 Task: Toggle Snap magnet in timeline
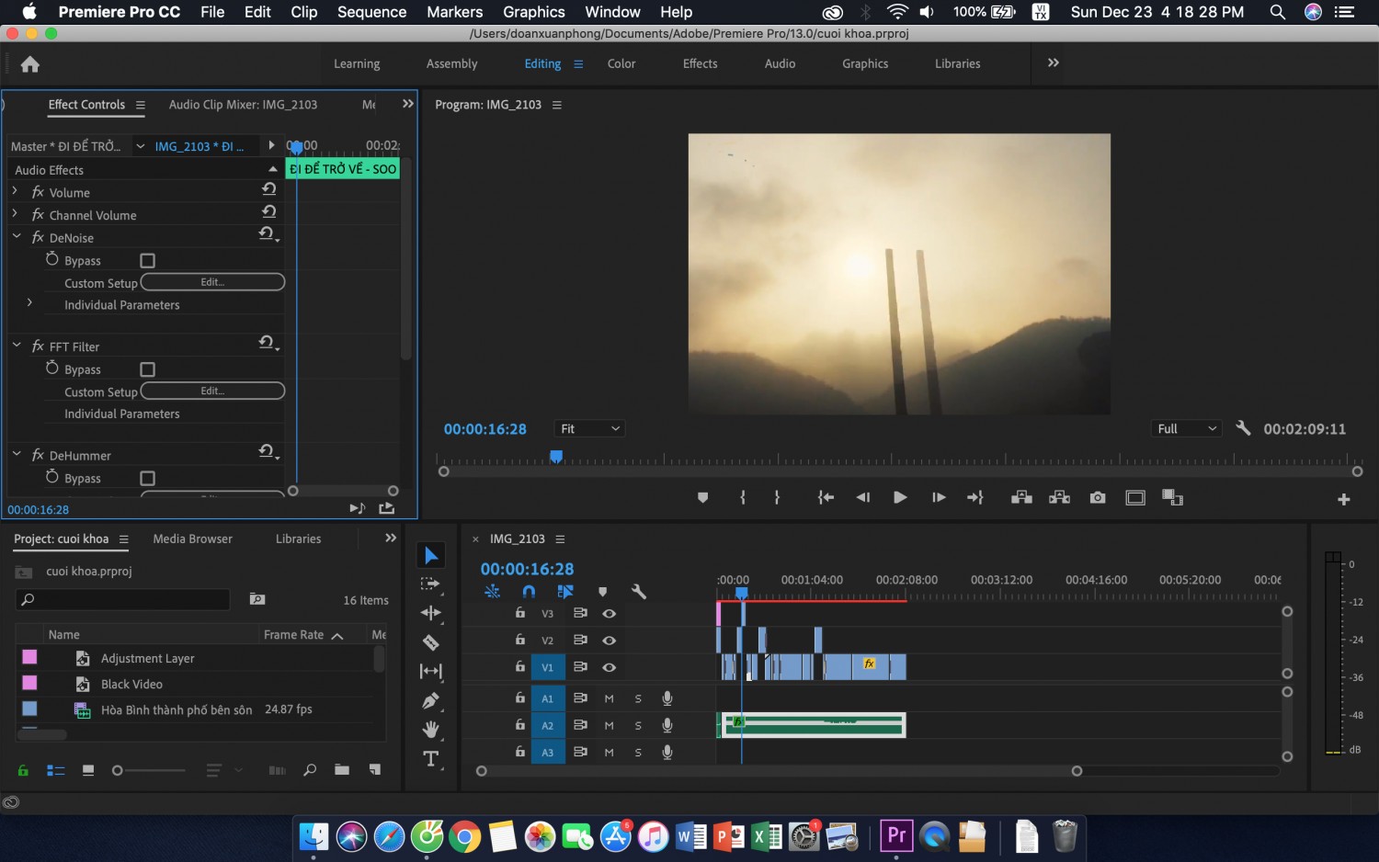coord(529,592)
